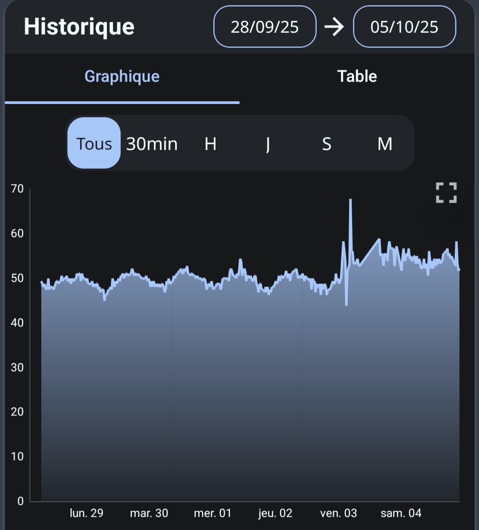Expand the chart to fullscreen

(x=446, y=193)
